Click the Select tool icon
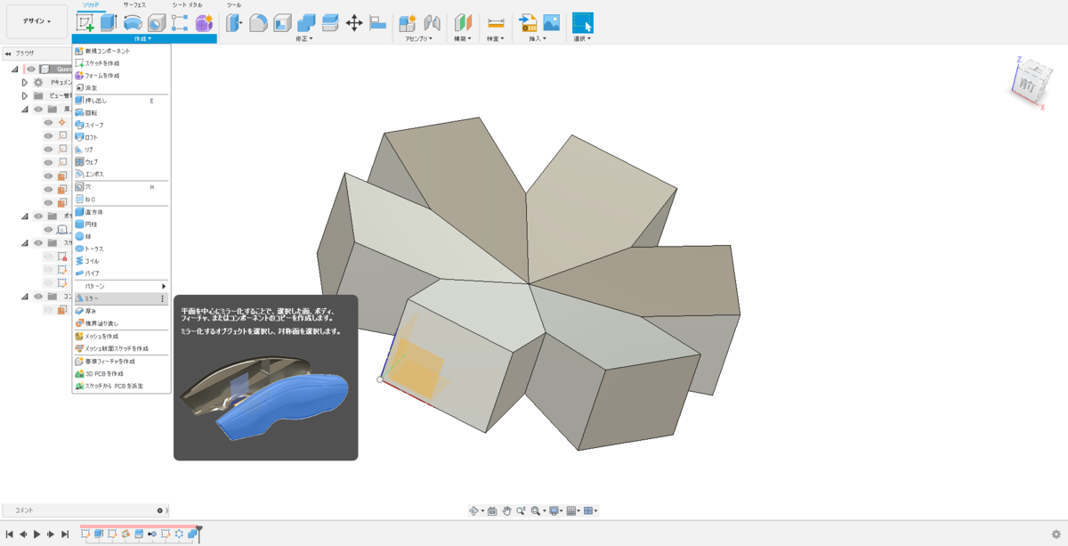The height and width of the screenshot is (546, 1068). click(x=582, y=23)
